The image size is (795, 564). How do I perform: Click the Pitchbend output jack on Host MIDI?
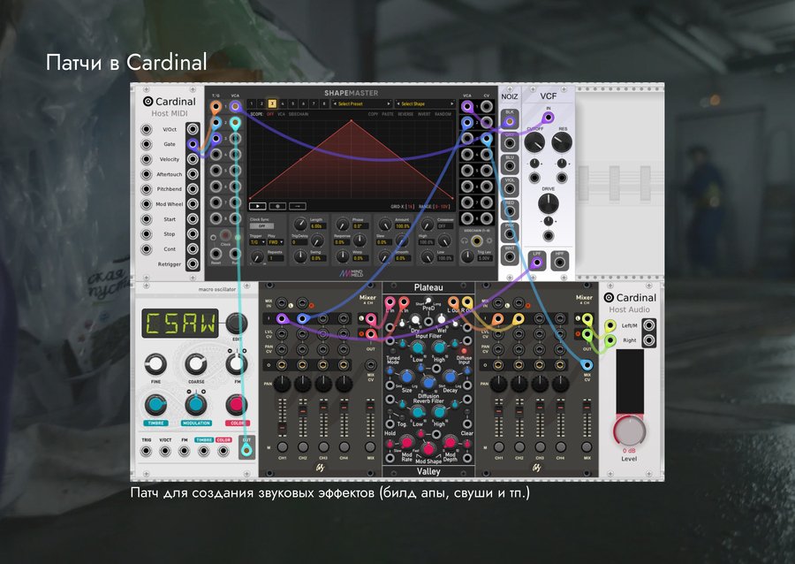193,188
